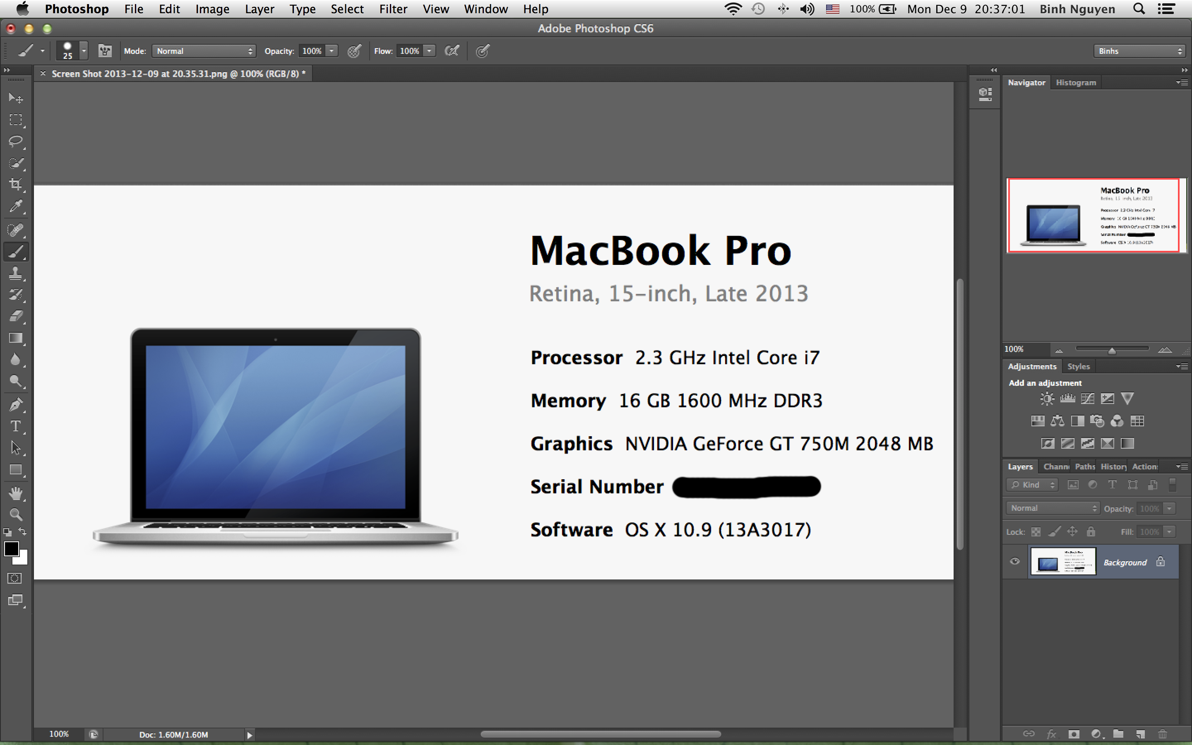The image size is (1192, 745).
Task: Click the Background layer thumbnail
Action: [1062, 561]
